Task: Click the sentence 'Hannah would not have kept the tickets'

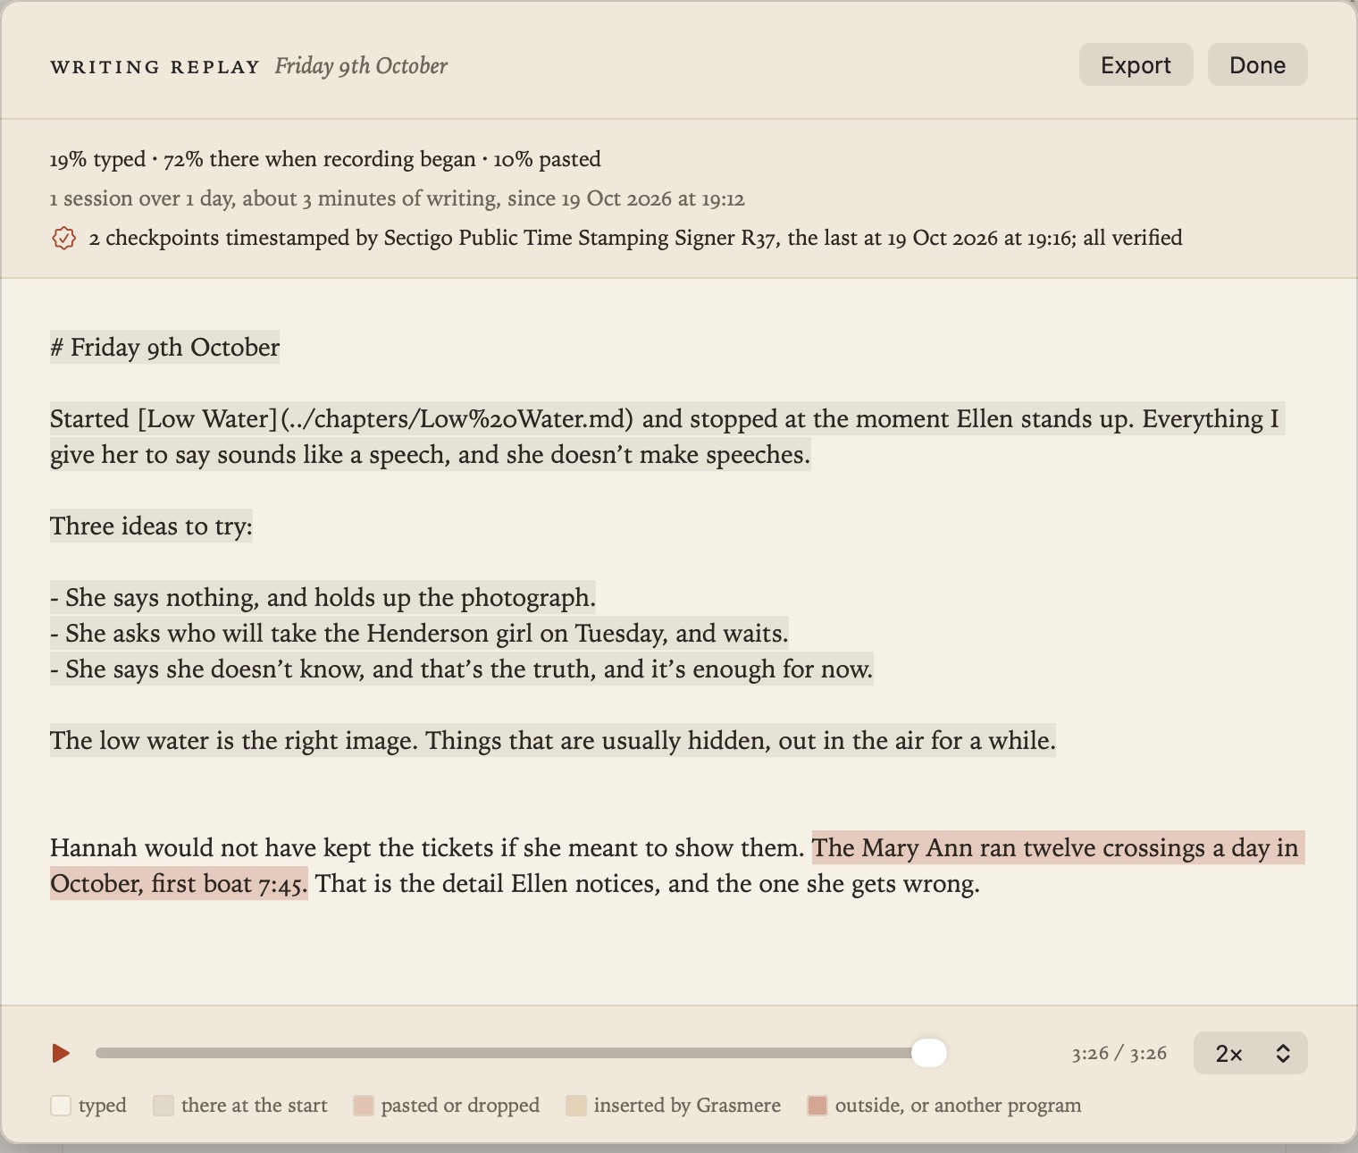Action: click(427, 847)
